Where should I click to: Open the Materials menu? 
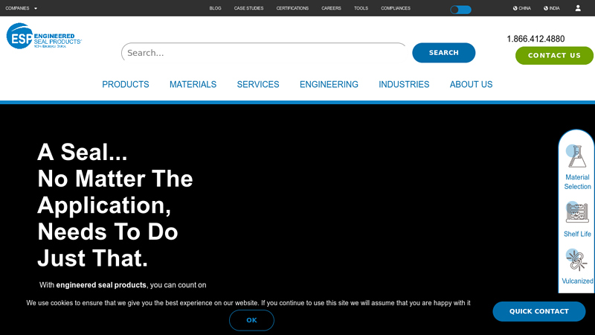(193, 85)
